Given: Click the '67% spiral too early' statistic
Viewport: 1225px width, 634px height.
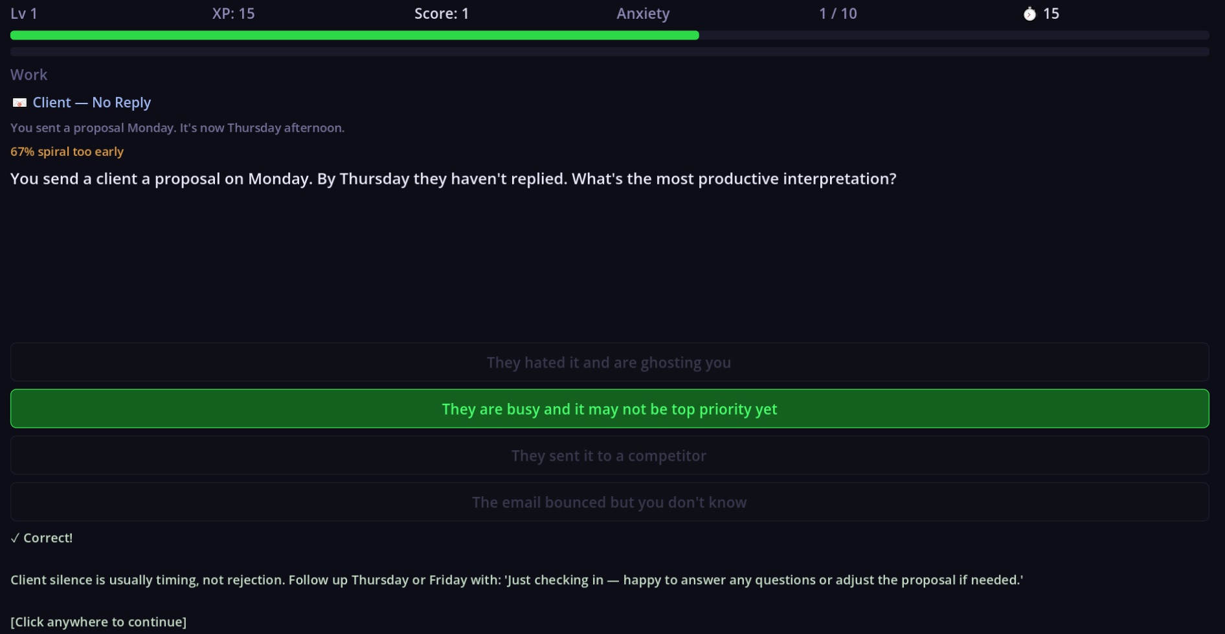Looking at the screenshot, I should click(x=67, y=151).
